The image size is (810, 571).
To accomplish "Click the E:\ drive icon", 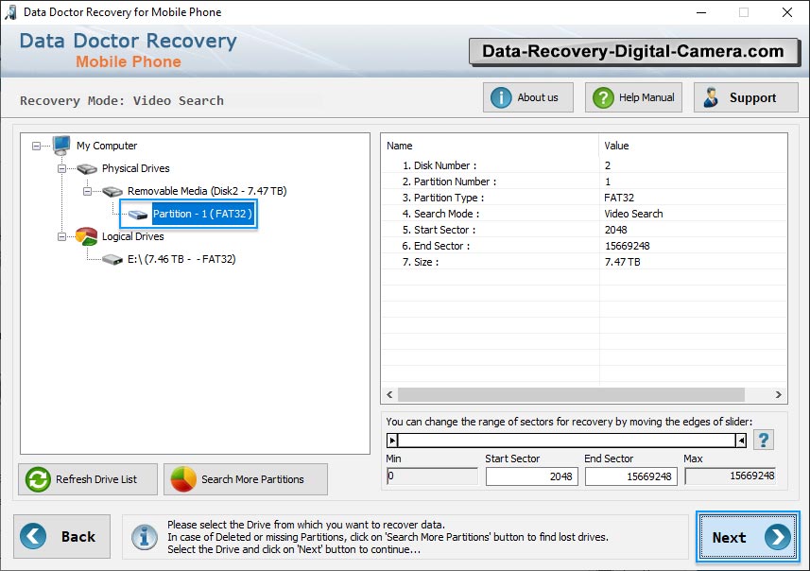I will 112,259.
